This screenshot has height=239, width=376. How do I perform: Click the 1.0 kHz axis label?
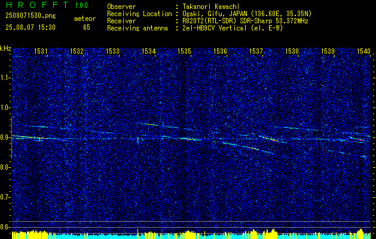[x=4, y=108]
